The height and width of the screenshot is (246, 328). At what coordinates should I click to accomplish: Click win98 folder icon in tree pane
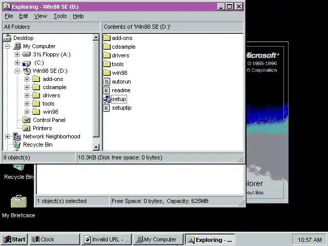click(36, 112)
